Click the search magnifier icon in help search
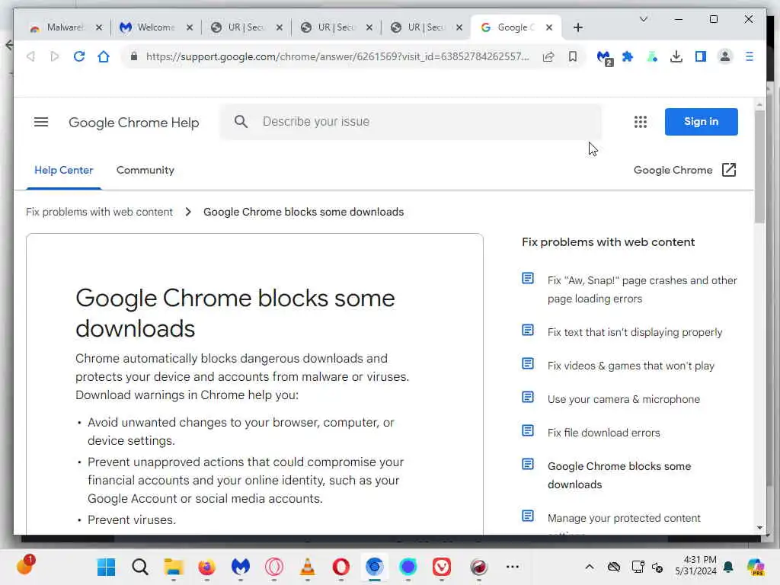Image resolution: width=780 pixels, height=585 pixels. coord(241,121)
